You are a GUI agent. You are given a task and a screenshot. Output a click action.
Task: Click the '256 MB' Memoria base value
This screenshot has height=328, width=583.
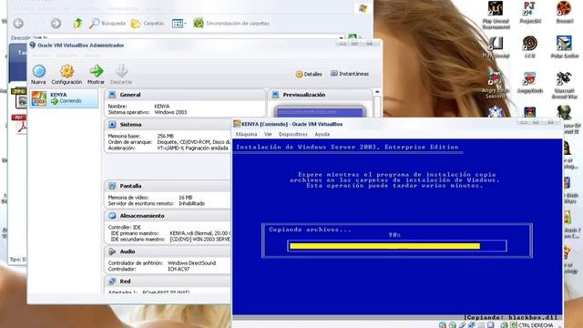(x=165, y=136)
